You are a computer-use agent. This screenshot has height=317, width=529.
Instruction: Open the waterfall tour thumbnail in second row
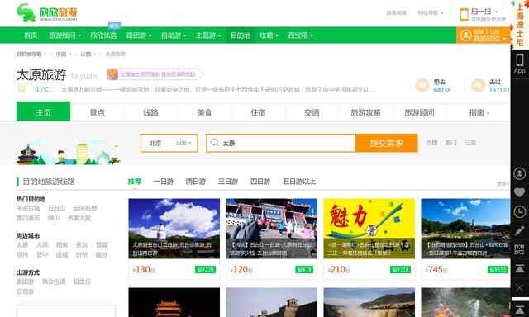tap(369, 302)
